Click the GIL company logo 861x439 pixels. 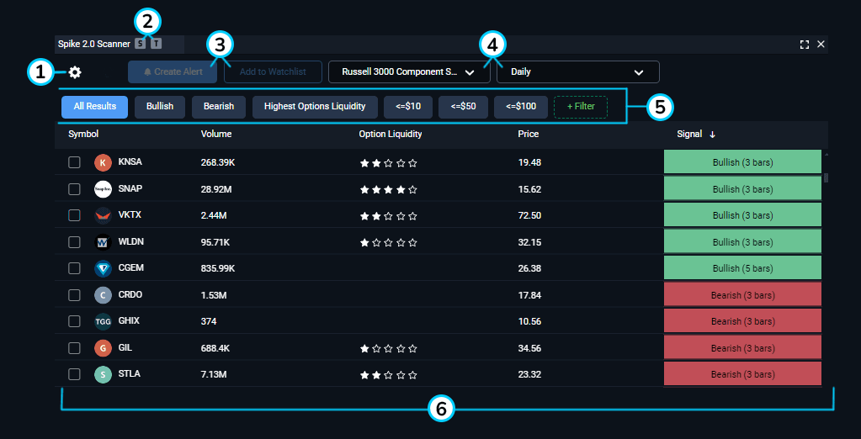click(x=103, y=348)
